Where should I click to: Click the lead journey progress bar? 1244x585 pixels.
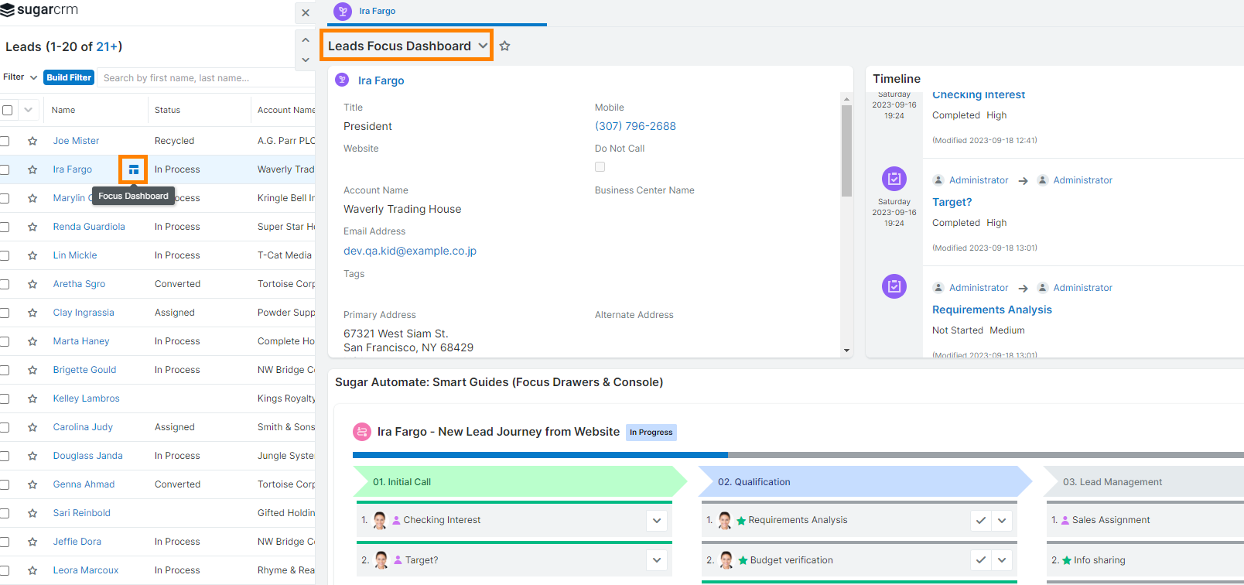pos(798,455)
